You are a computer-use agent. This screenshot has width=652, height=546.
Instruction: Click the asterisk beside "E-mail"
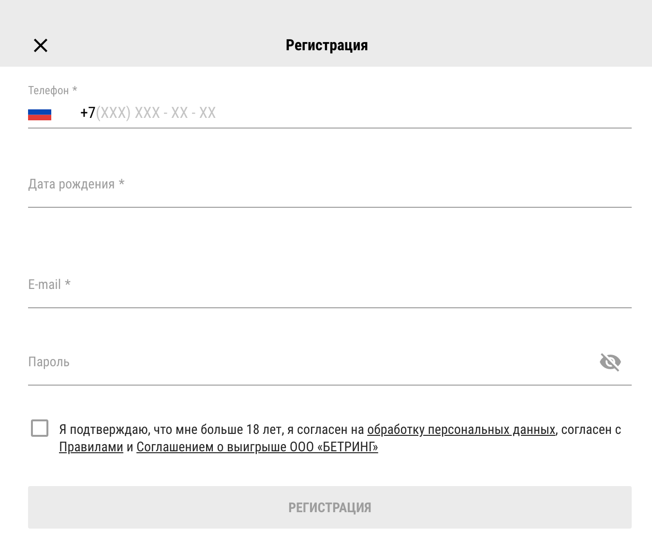pyautogui.click(x=68, y=284)
